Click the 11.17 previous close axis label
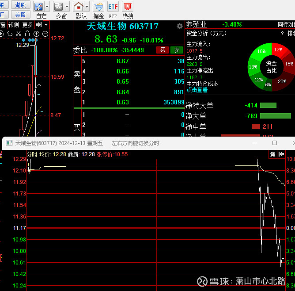Viewport: 295px width, 291px height. point(19,228)
